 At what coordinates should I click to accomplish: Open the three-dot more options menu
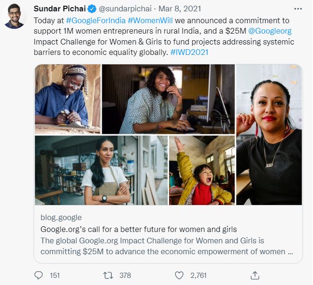298,9
